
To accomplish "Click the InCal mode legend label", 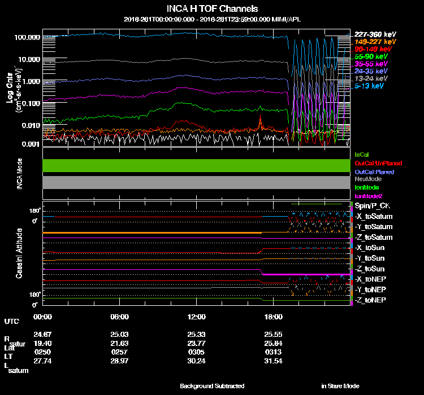I will (361, 154).
